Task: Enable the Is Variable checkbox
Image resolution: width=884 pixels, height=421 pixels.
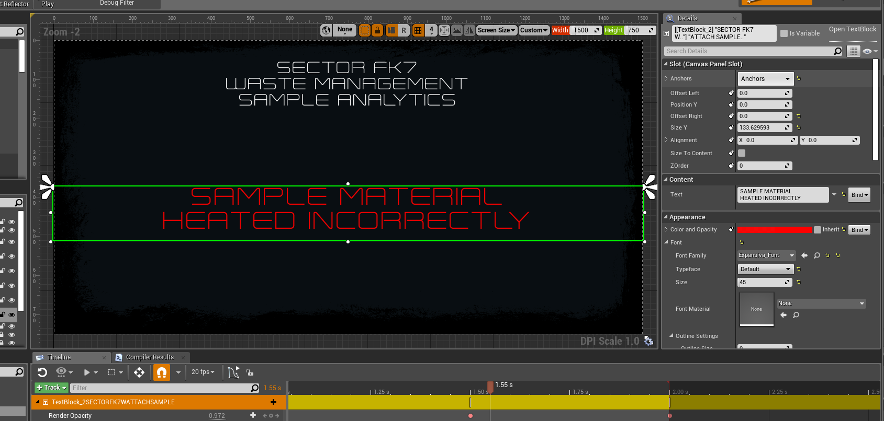Action: (x=784, y=33)
